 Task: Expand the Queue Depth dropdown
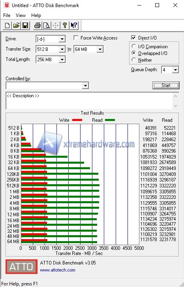point(175,70)
